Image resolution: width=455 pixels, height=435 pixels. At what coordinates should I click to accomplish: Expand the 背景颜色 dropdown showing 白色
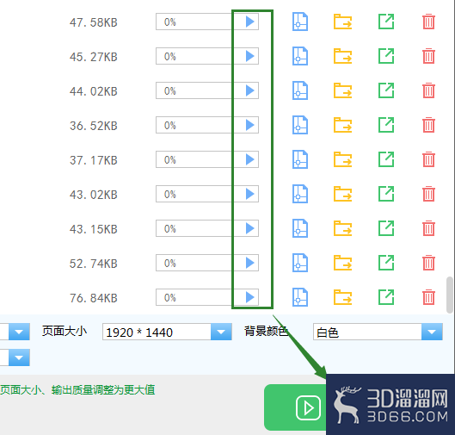click(432, 332)
